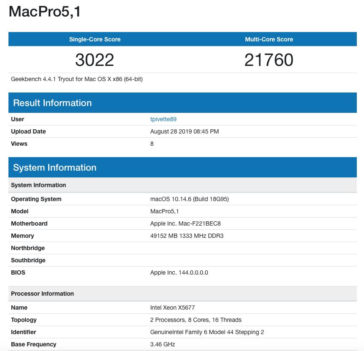Click the Views label

click(19, 144)
